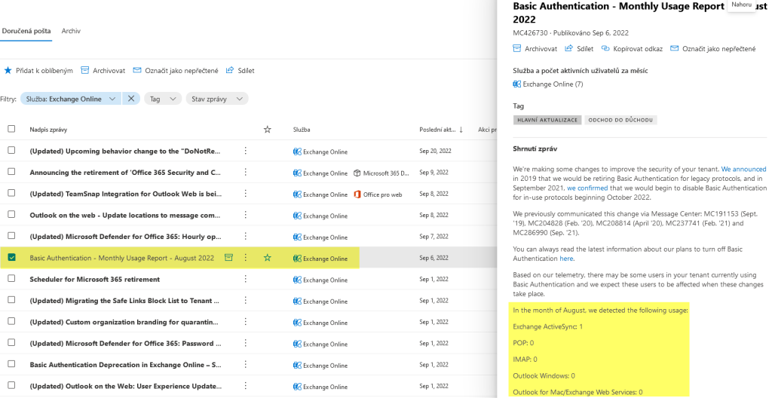Open the 'here' hyperlink about Basic Authentication plans
This screenshot has width=772, height=398.
coord(566,258)
